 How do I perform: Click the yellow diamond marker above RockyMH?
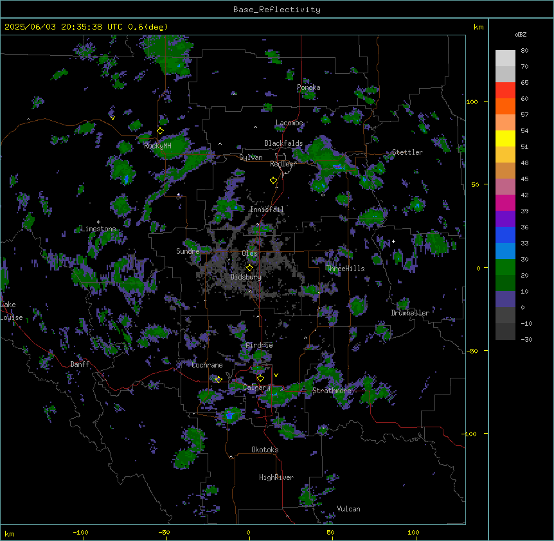[x=161, y=131]
